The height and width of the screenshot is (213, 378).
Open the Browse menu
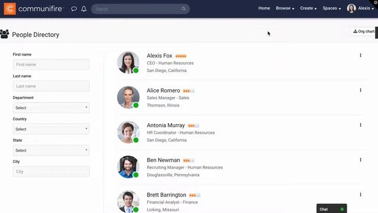point(285,8)
